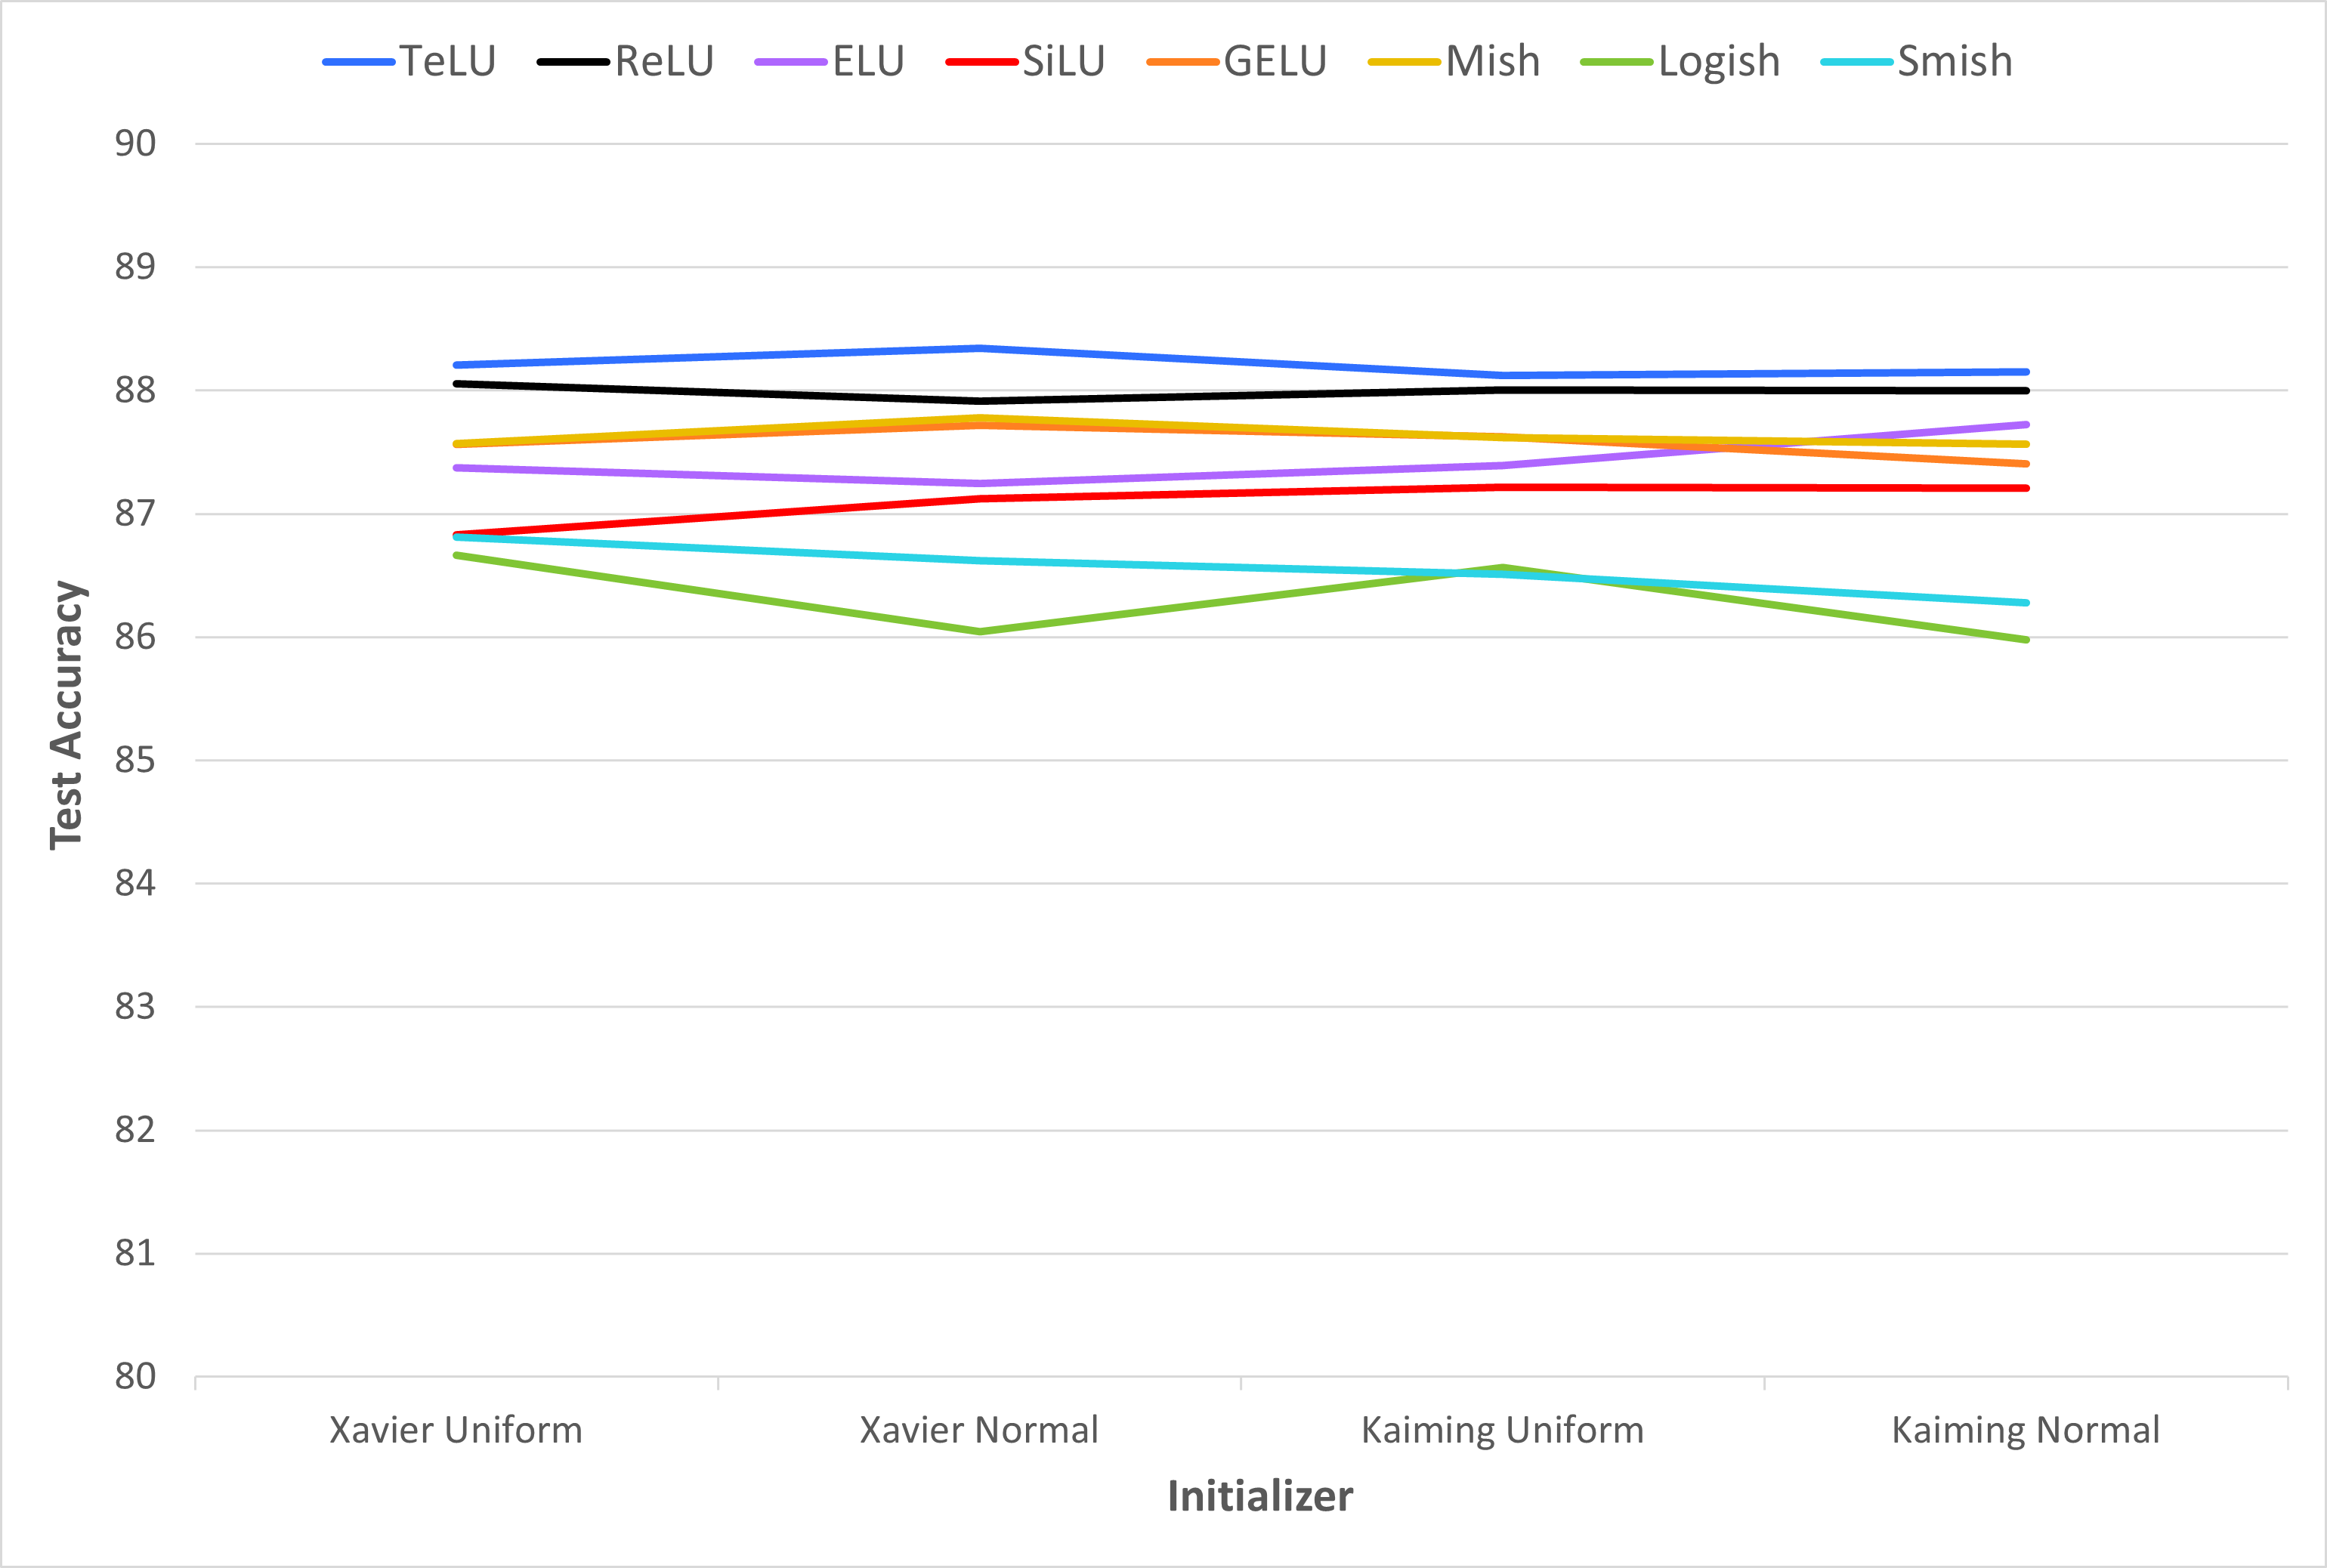Select the ELU legend entry
The width and height of the screenshot is (2327, 1568).
868,62
